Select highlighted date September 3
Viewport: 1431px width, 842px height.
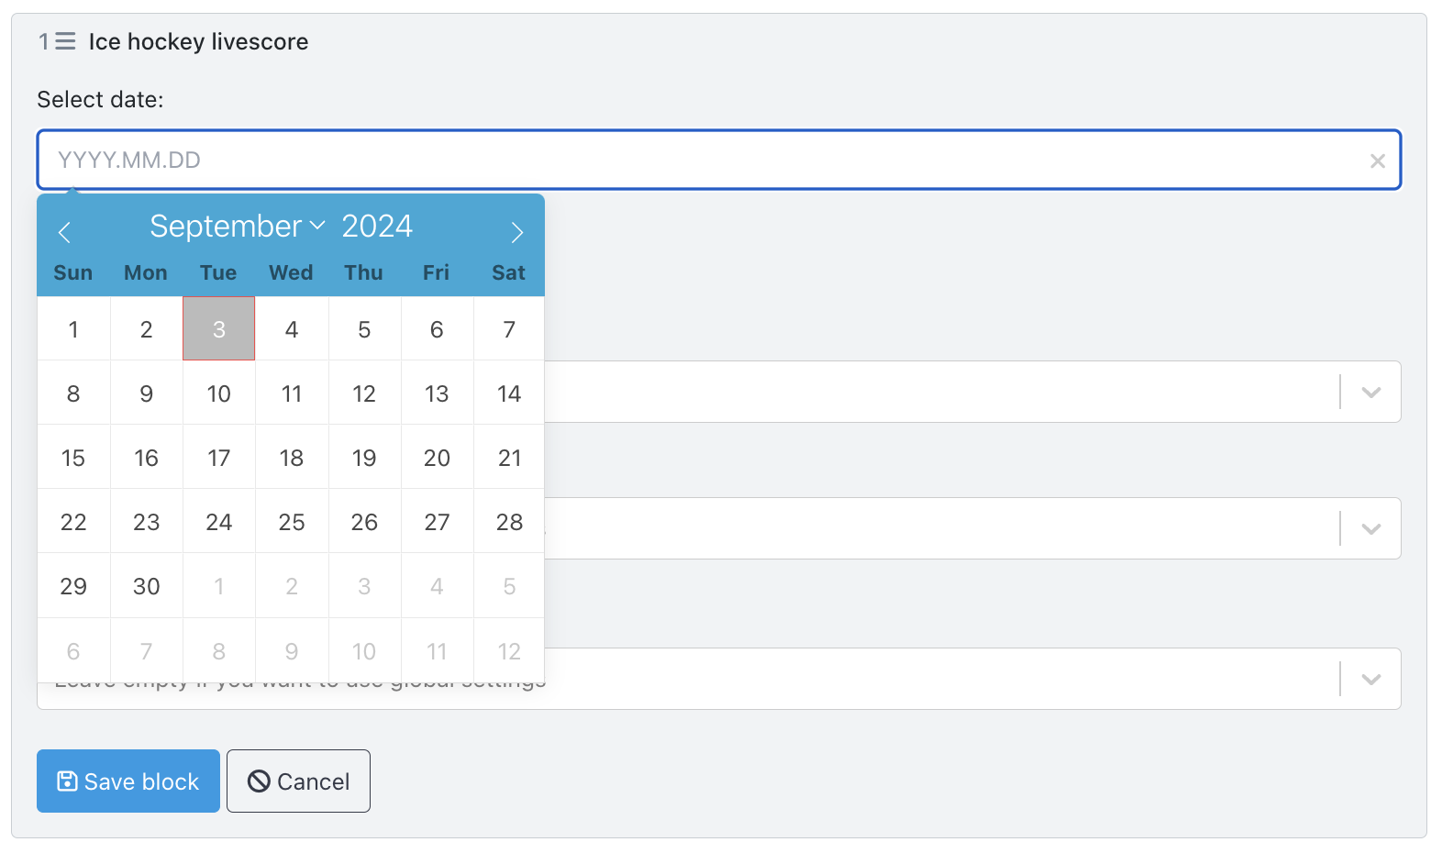[218, 328]
